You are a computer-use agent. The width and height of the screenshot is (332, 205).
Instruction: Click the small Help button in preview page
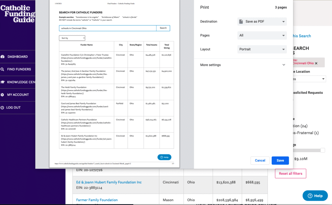[x=164, y=157]
